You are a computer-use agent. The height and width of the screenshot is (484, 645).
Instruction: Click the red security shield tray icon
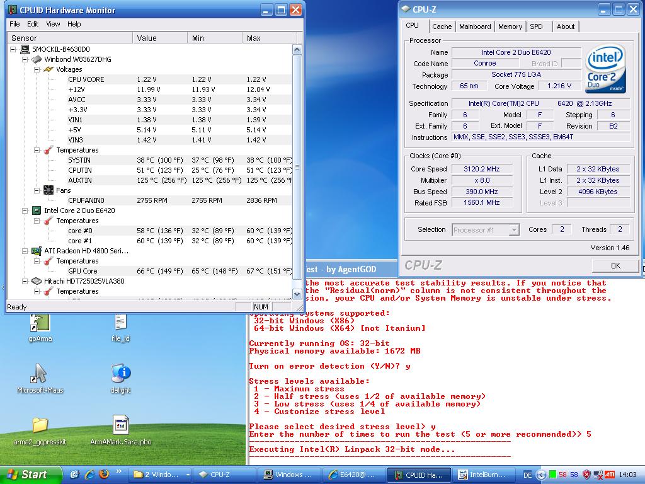coord(587,475)
